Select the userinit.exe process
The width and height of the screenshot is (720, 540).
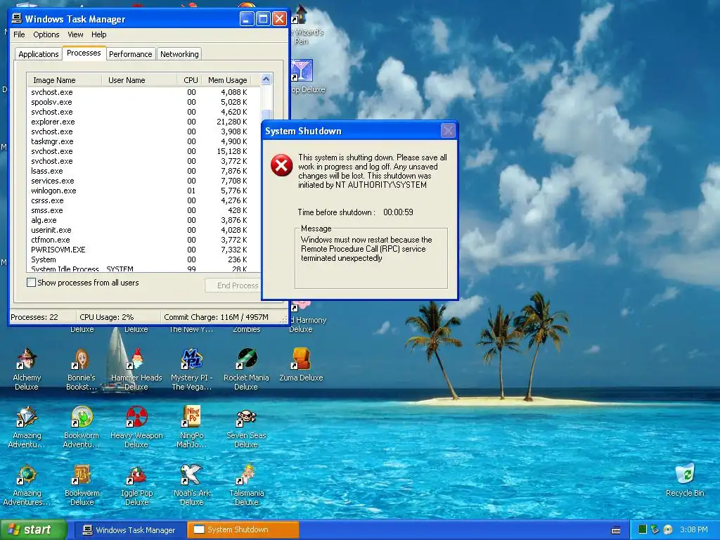click(x=143, y=230)
